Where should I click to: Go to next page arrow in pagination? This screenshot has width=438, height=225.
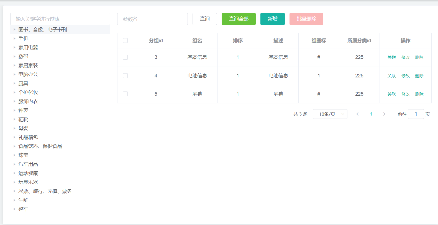point(384,114)
